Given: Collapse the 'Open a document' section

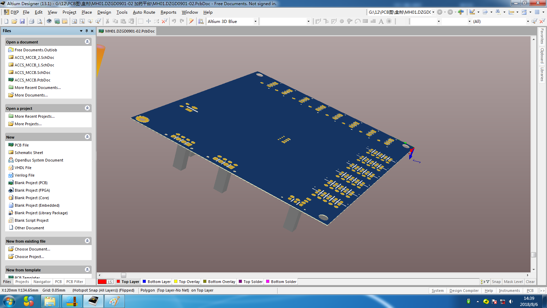Looking at the screenshot, I should pyautogui.click(x=87, y=42).
